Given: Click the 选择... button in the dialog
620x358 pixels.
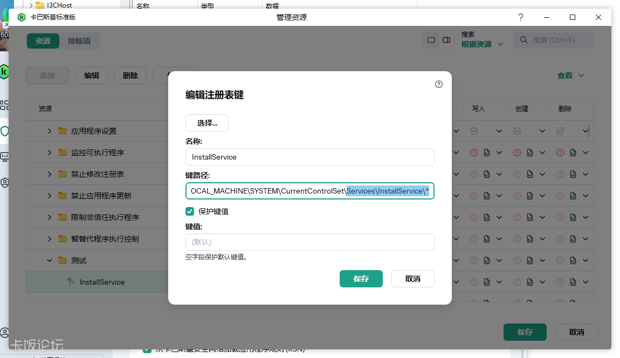Looking at the screenshot, I should point(207,123).
